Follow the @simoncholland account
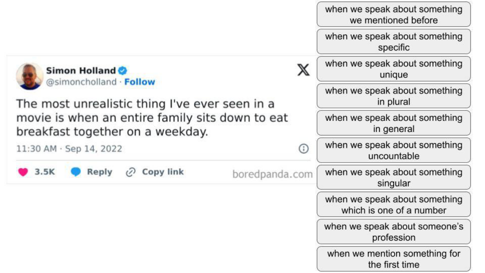Viewport: 485px width, 273px height. [139, 82]
